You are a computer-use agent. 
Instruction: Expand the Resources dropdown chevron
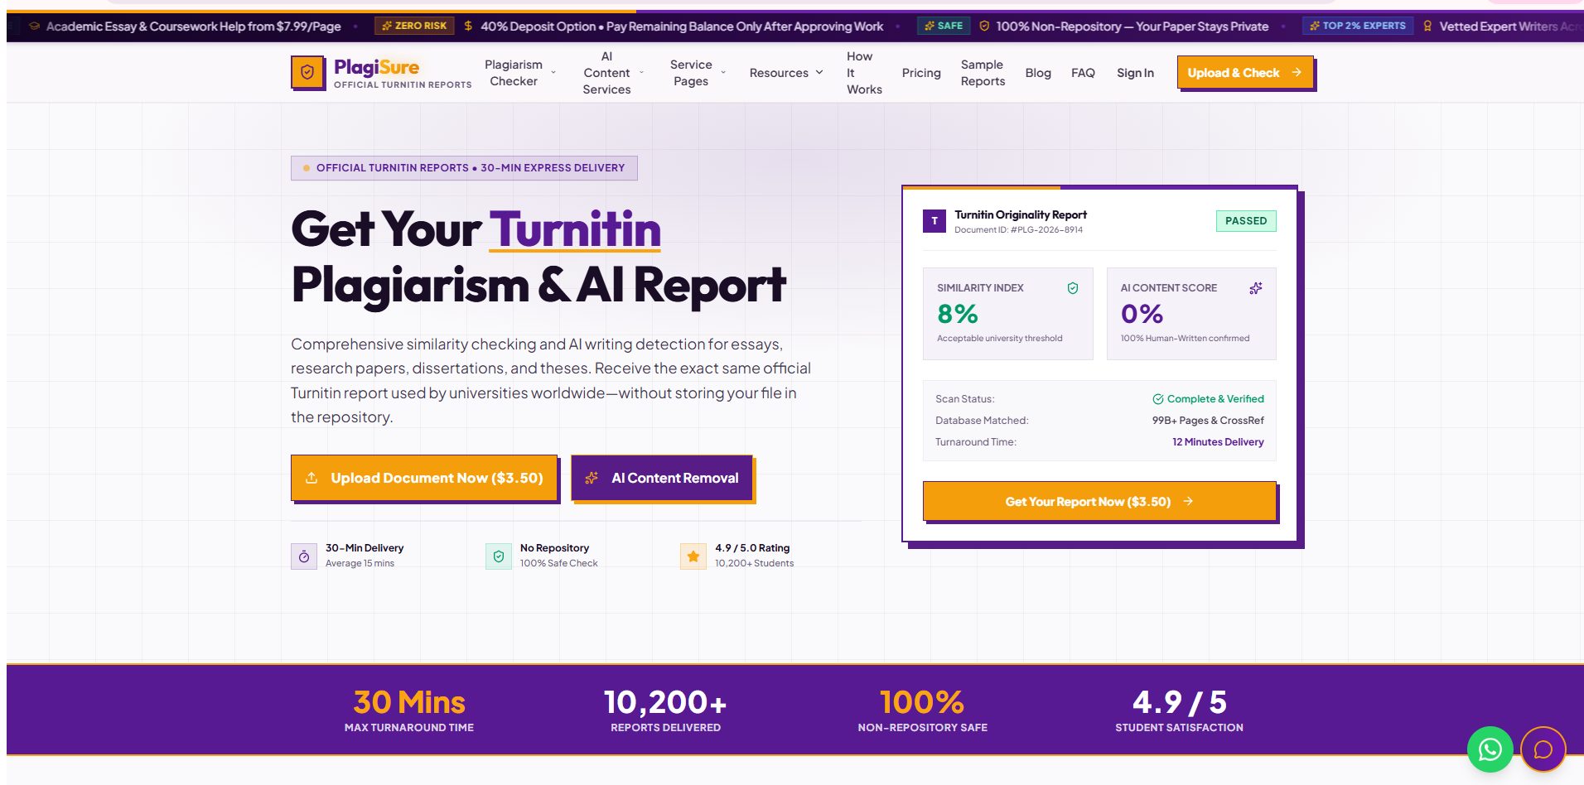click(819, 73)
